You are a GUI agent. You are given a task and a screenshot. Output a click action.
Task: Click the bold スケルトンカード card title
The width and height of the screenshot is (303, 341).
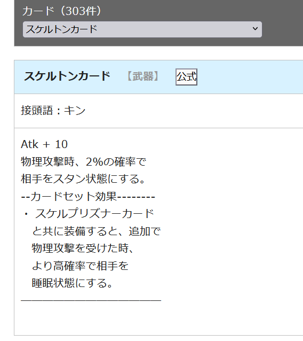coord(67,76)
